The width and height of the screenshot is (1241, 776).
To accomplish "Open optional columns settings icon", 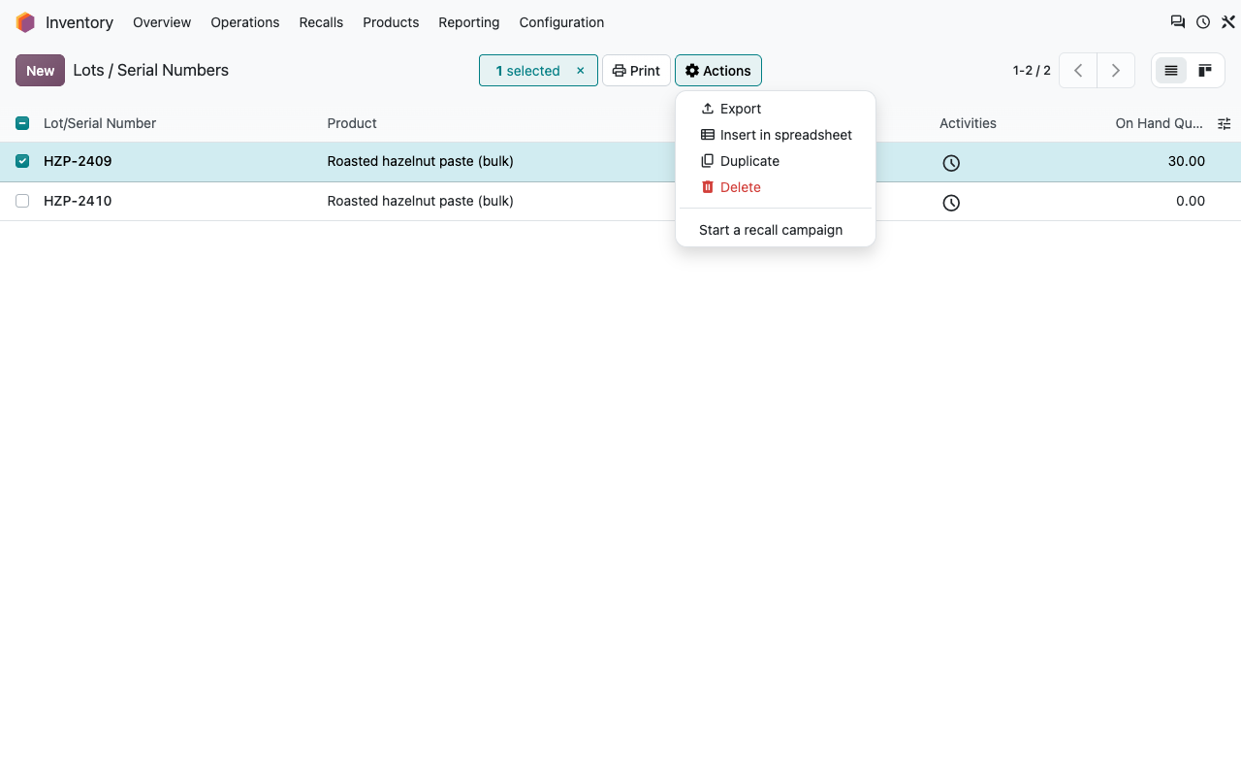I will coord(1225,123).
